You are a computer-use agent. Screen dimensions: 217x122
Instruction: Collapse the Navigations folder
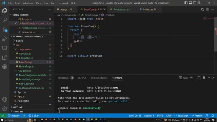pos(24,71)
